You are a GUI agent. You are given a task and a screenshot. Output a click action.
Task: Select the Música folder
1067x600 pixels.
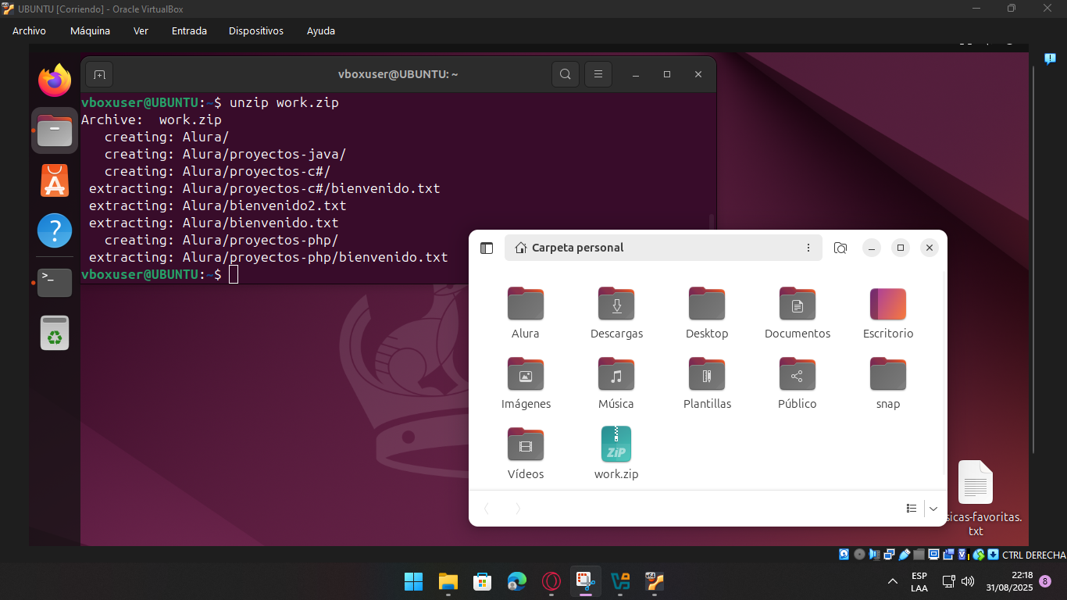tap(616, 383)
